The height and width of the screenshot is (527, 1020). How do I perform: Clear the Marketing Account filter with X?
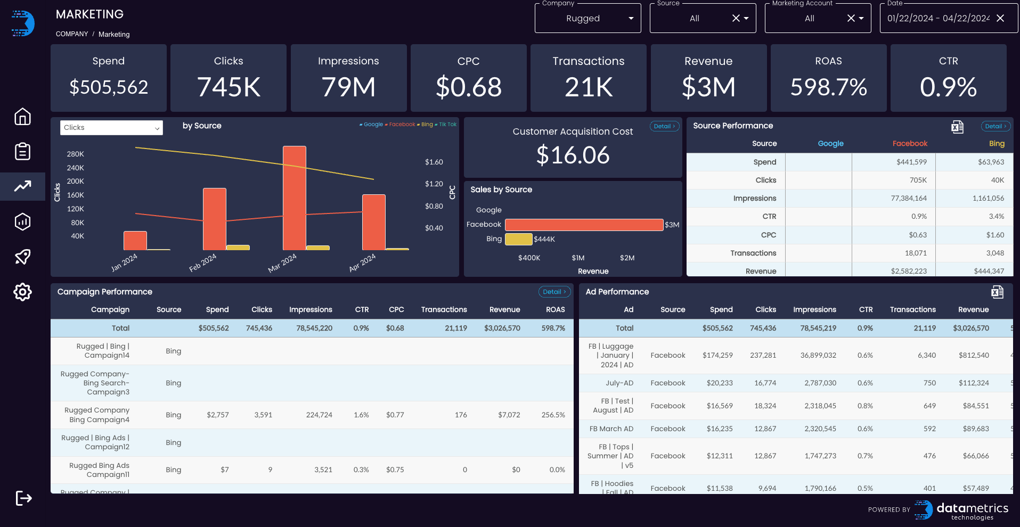click(x=851, y=18)
